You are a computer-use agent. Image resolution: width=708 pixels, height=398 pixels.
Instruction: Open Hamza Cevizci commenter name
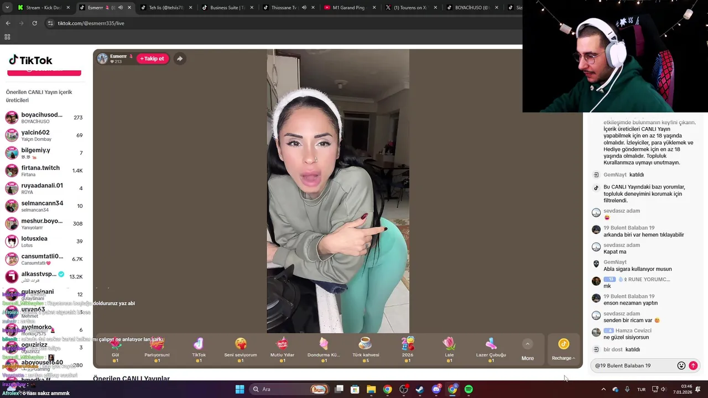coord(633,331)
